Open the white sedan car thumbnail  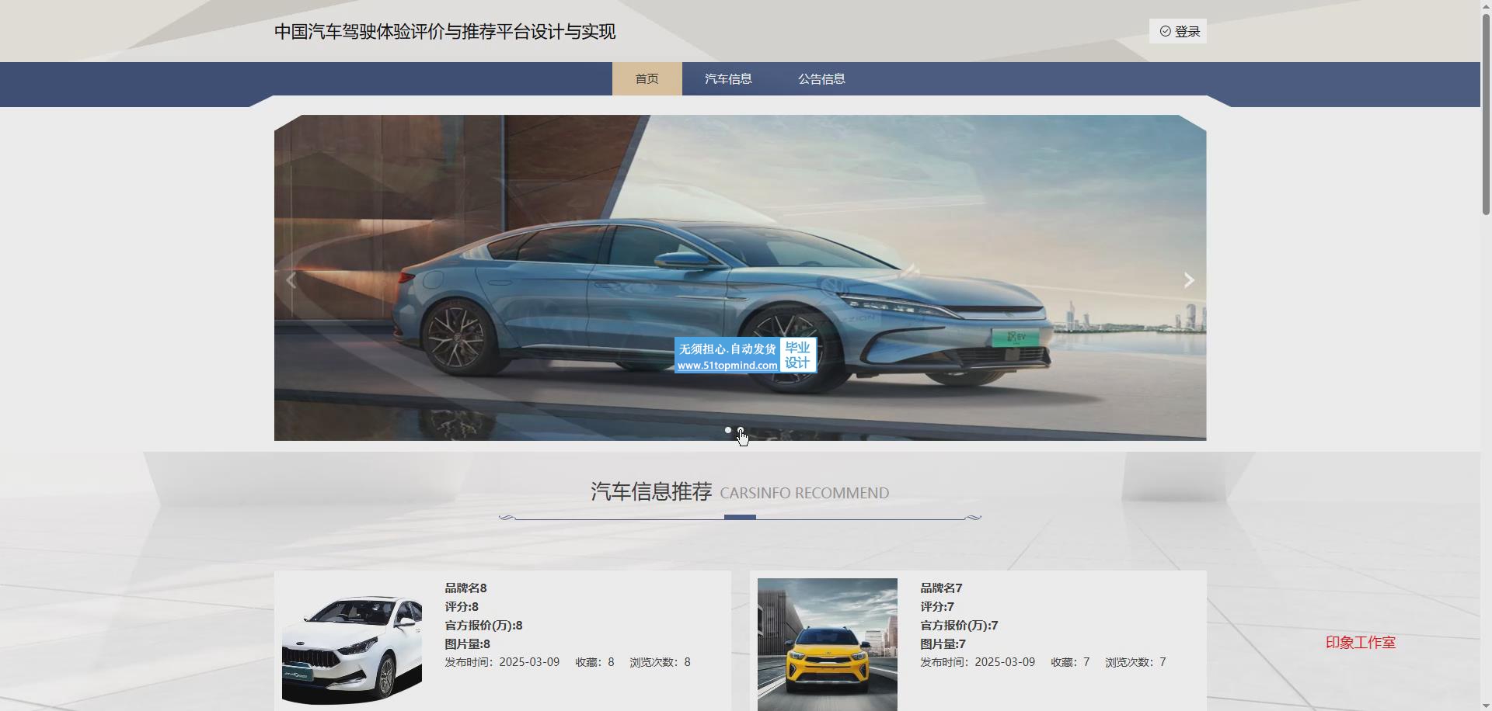[x=352, y=644]
